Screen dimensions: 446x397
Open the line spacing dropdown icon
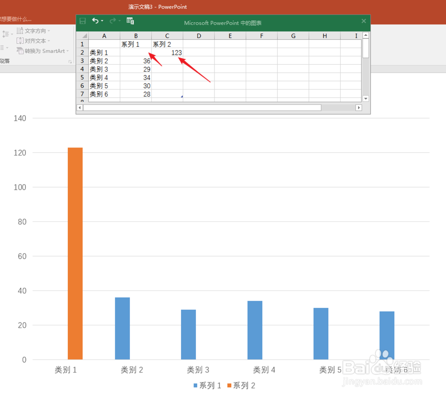tap(8, 34)
